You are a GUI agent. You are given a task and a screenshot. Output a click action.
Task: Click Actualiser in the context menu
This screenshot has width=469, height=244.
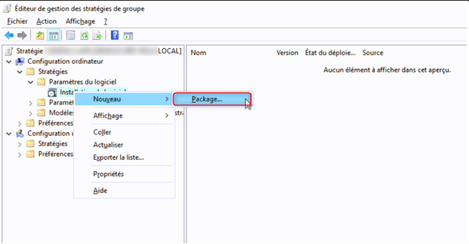108,145
